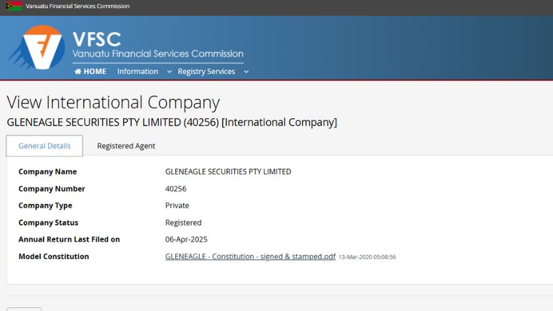
Task: Click the partially visible button at page bottom
Action: [24, 308]
